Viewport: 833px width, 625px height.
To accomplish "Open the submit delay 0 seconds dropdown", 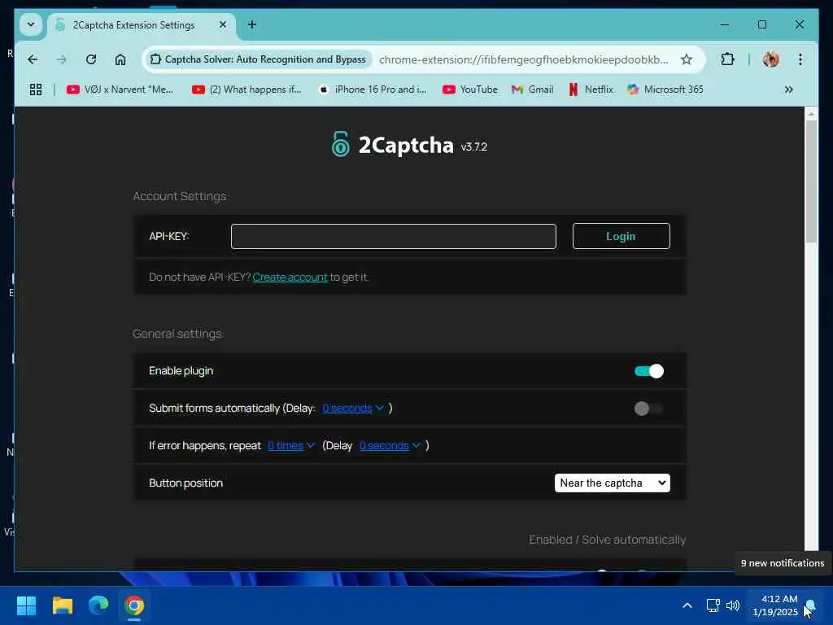I will tap(353, 409).
